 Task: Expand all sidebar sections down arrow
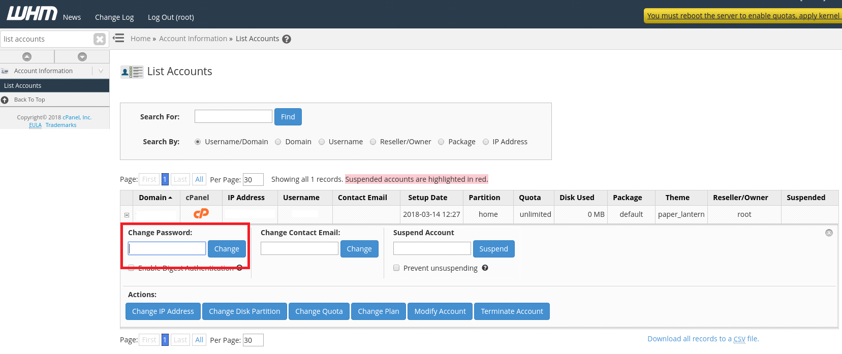click(x=82, y=56)
